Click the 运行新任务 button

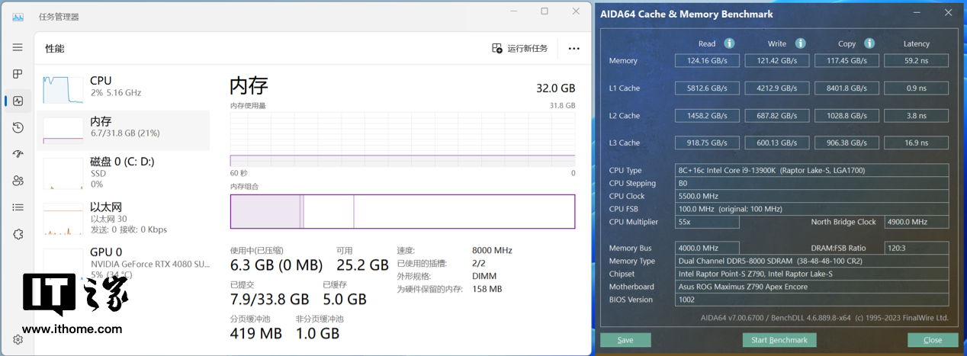[x=520, y=49]
